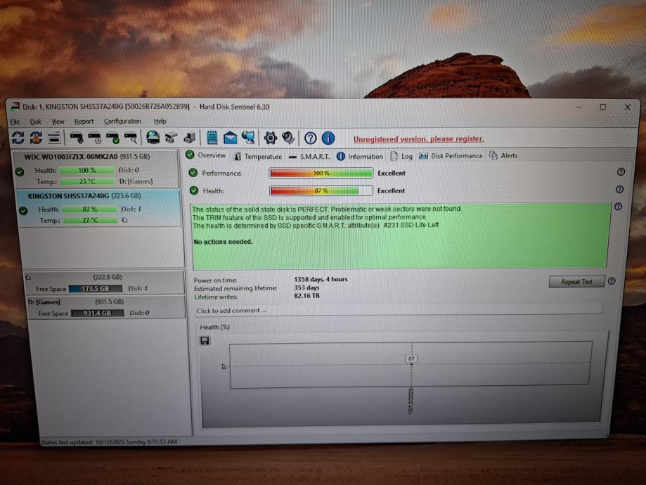Select the KINGSTON SHSS37A240G disk entry
The height and width of the screenshot is (485, 646).
(98, 208)
